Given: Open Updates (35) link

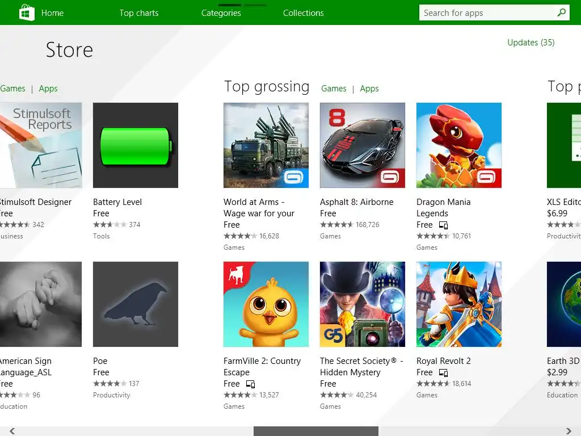Looking at the screenshot, I should pos(531,43).
